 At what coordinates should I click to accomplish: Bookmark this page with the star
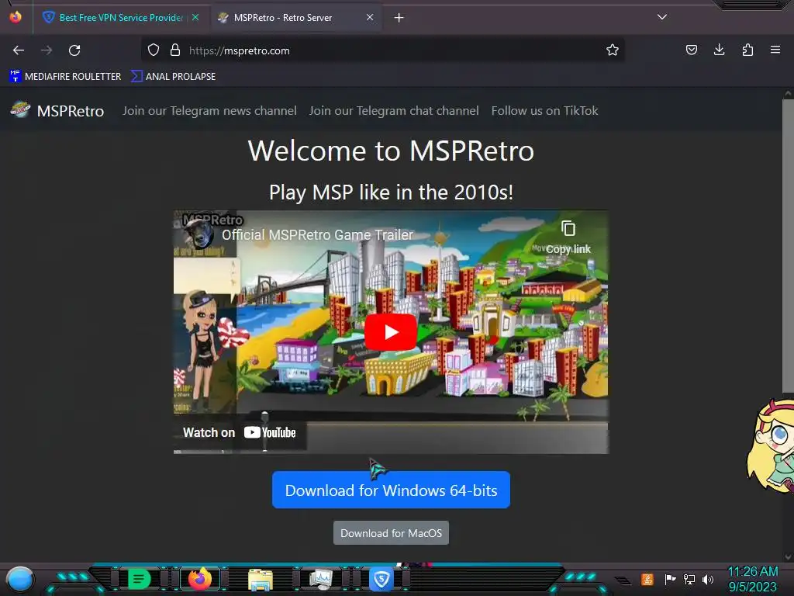pyautogui.click(x=613, y=50)
